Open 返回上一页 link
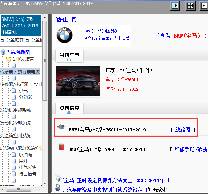The width and height of the screenshot is (208, 194). 66,20
